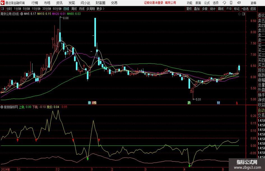Open the 多周期 multi-period view
265x171 pixels.
click(91, 9)
